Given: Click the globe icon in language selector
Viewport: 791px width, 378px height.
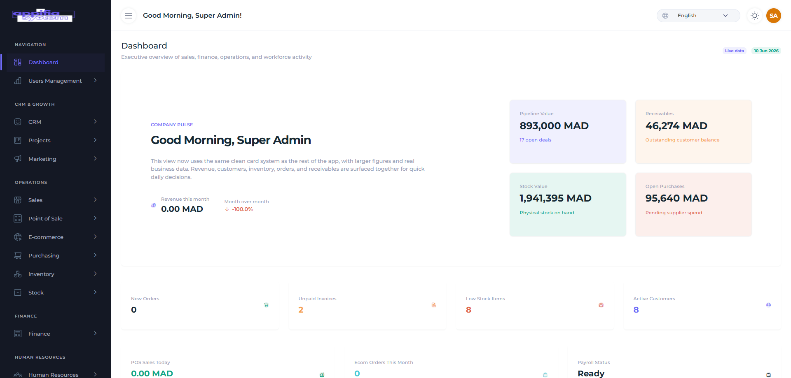Looking at the screenshot, I should click(x=665, y=16).
